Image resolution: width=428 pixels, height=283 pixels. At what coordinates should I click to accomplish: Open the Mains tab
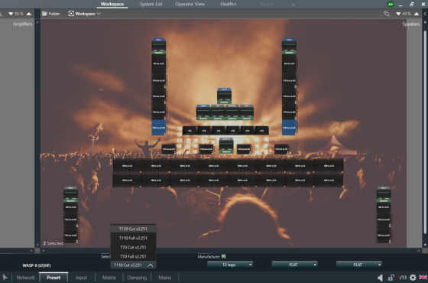[x=165, y=278]
